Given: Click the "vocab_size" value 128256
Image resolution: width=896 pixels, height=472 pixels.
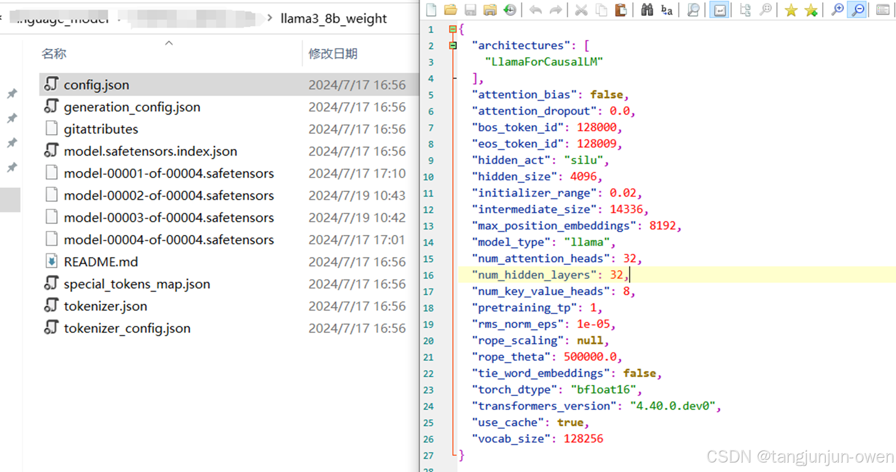Looking at the screenshot, I should click(583, 439).
